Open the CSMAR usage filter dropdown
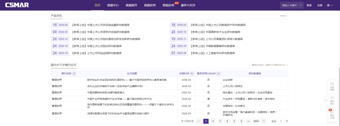Image resolution: width=340 pixels, height=126 pixels. pyautogui.click(x=218, y=74)
